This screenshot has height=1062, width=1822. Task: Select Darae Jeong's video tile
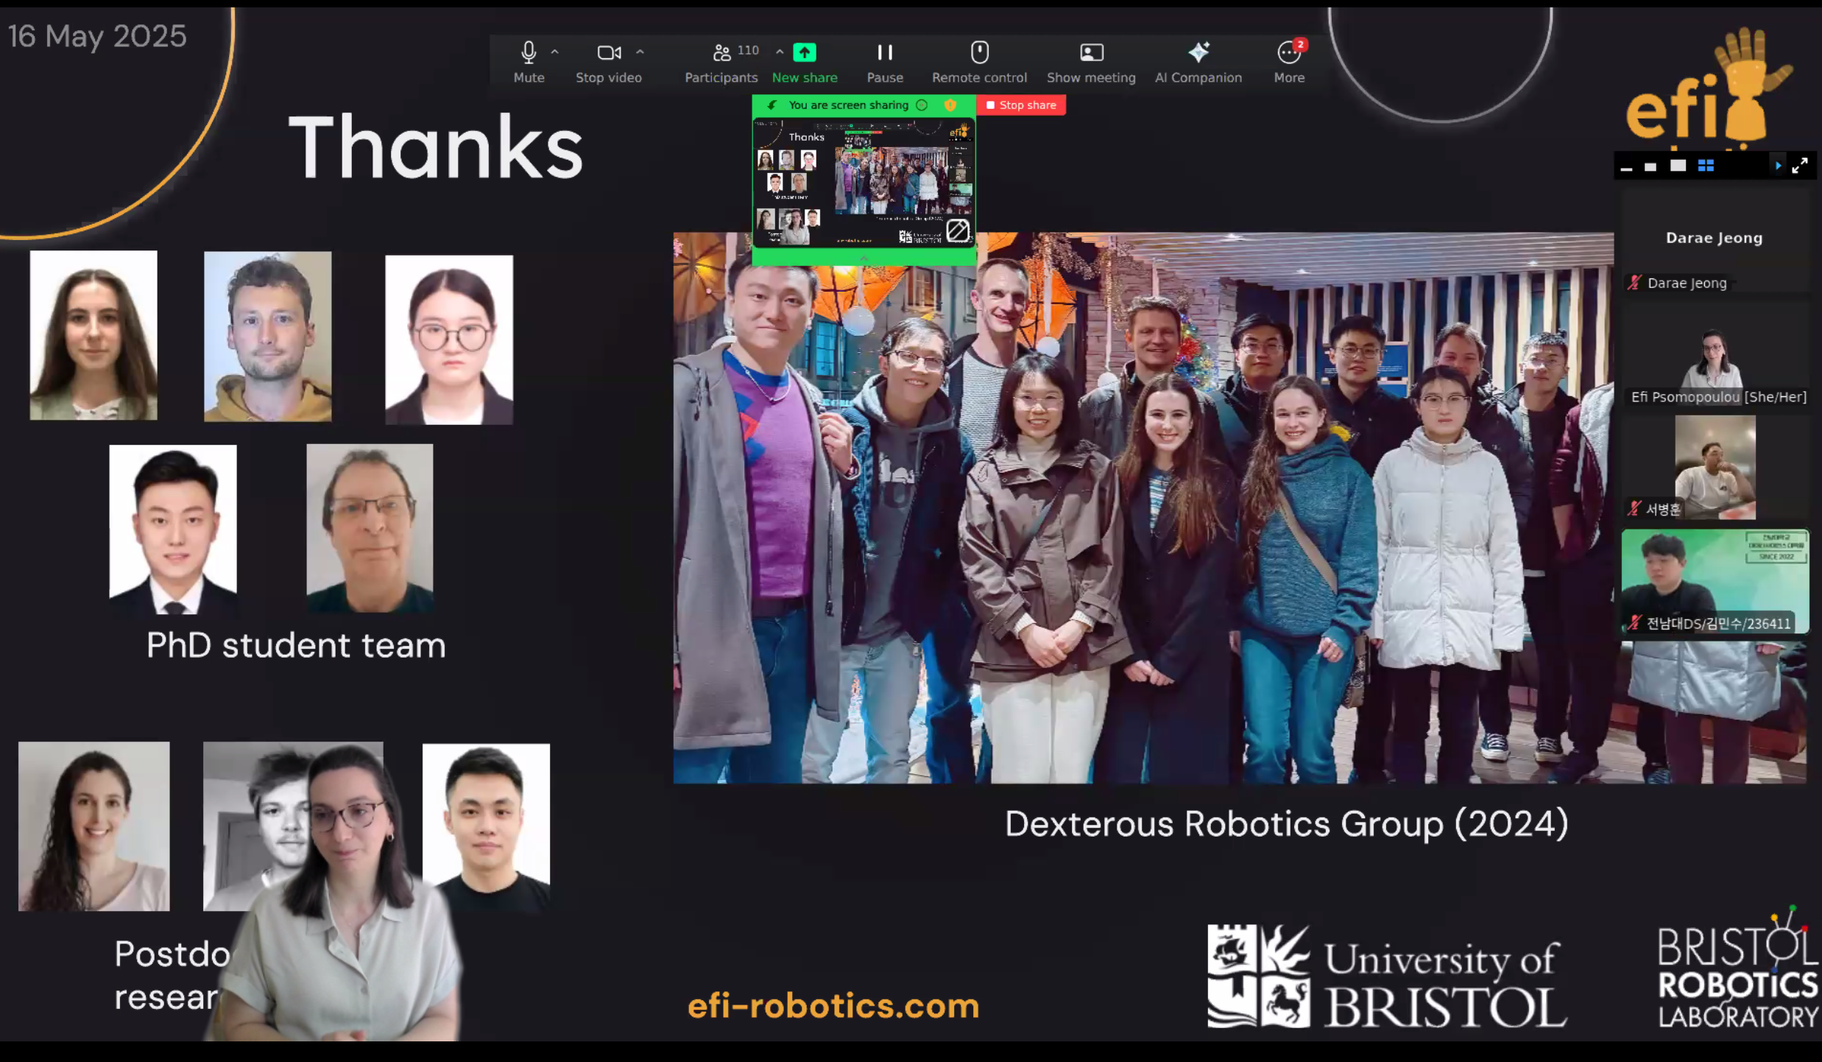pos(1715,241)
